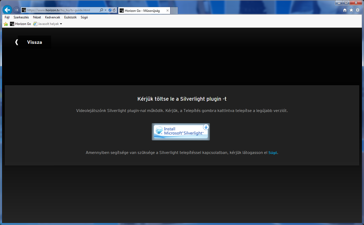Screen dimensions: 364x225
Task: Open the Szerkesztés menu
Action: (x=21, y=17)
